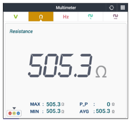Viewport: 131px width, 122px height.
Task: Switch to the Voltage (V) tab
Action: tap(16, 17)
